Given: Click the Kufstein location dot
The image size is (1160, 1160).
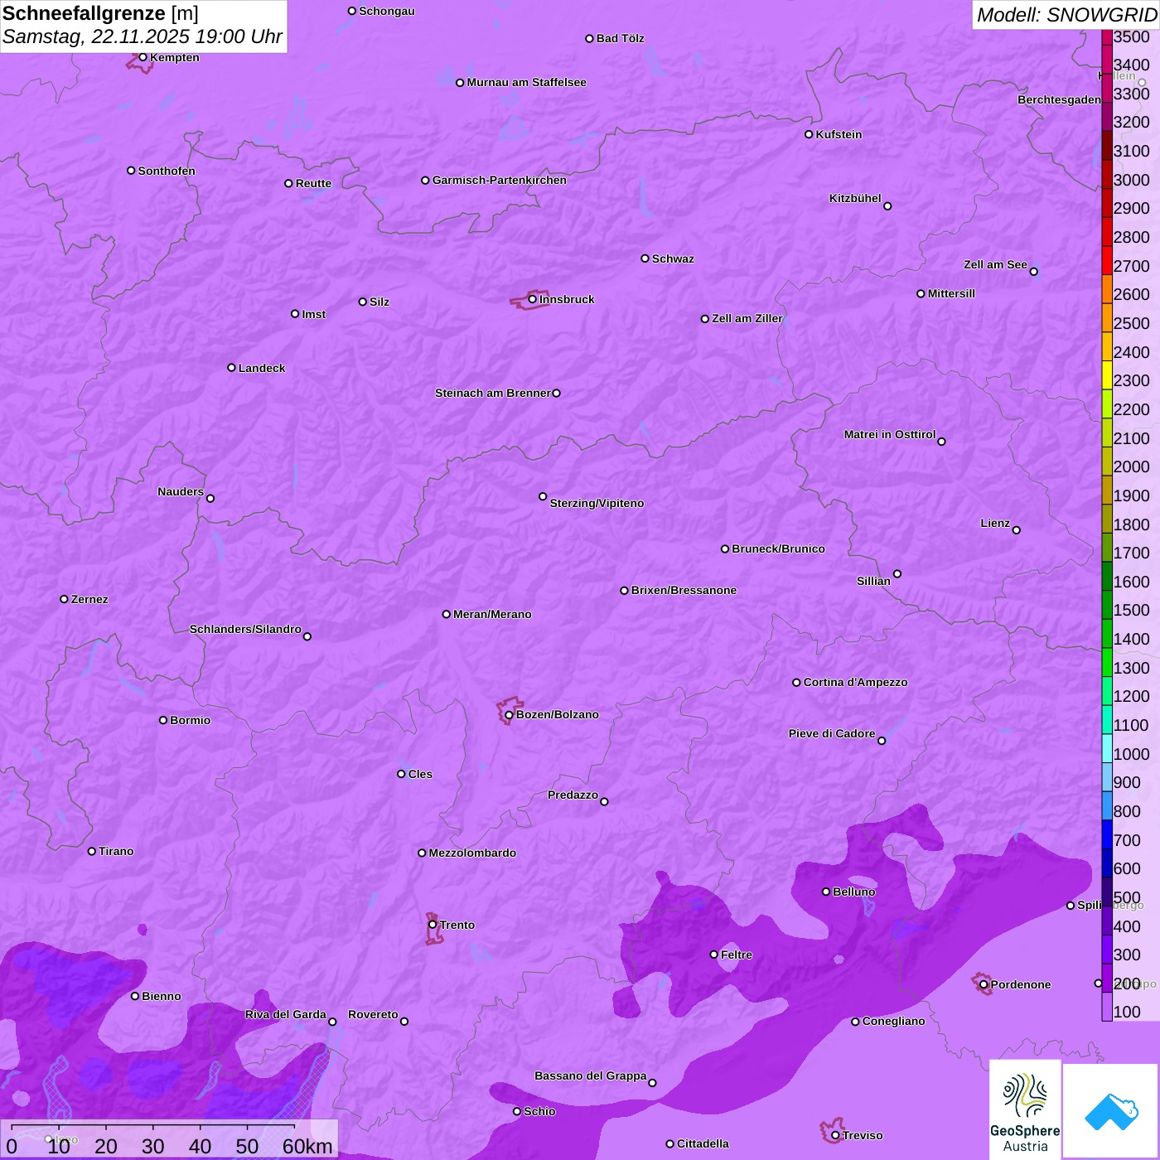Looking at the screenshot, I should coord(809,134).
